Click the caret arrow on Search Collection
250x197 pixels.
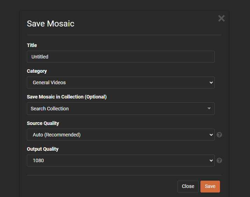tap(209, 109)
